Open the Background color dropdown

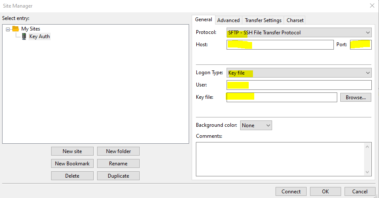256,125
